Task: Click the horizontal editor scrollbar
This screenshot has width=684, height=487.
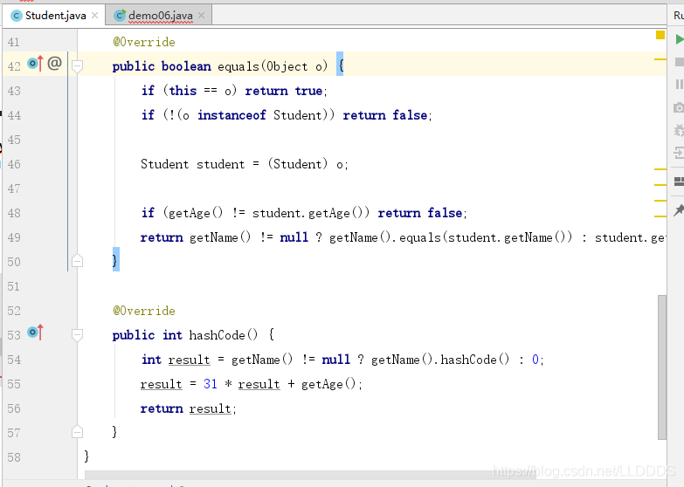Action: tap(310, 475)
